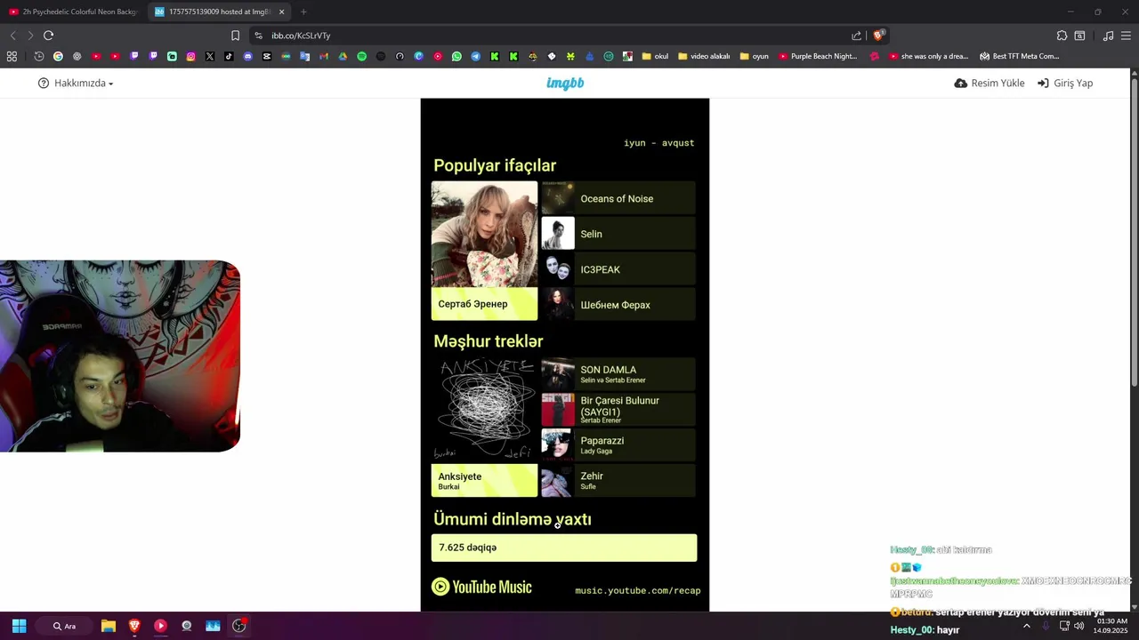Open the Google Drive bookmark icon
The image size is (1139, 640).
click(x=343, y=56)
